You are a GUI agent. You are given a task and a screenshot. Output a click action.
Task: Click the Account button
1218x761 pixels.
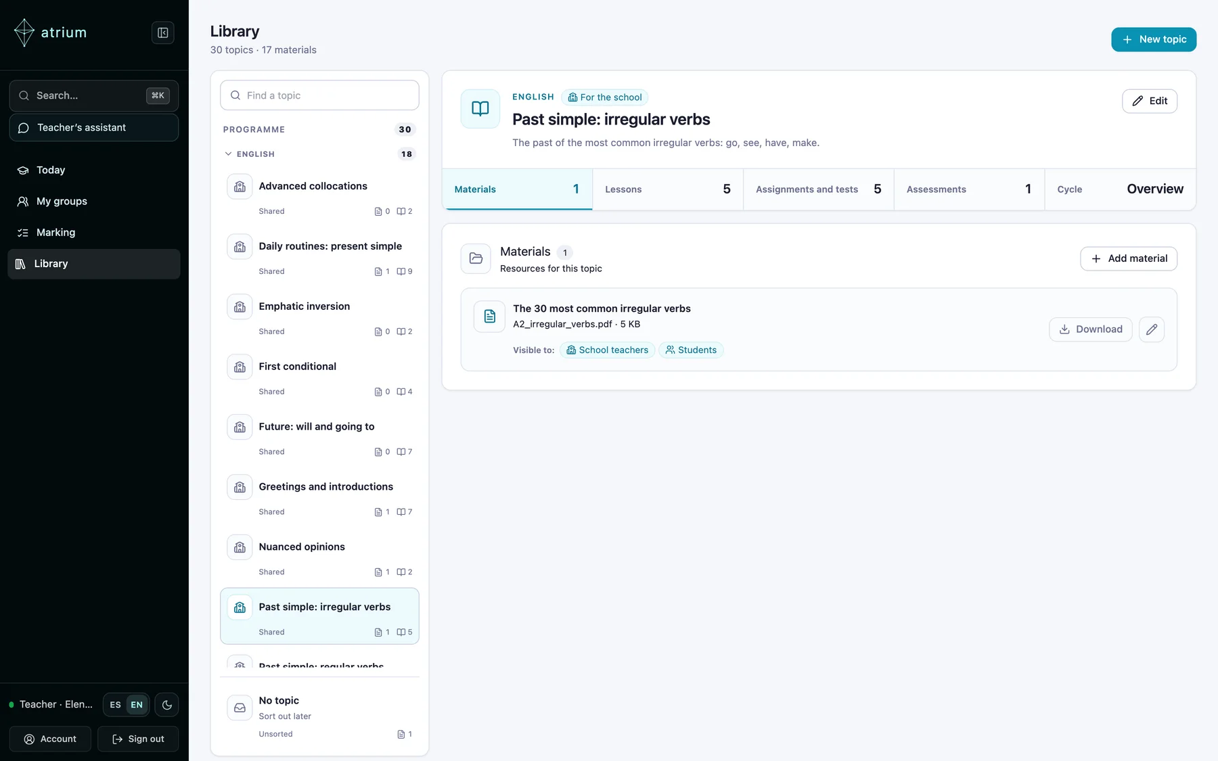pos(50,739)
